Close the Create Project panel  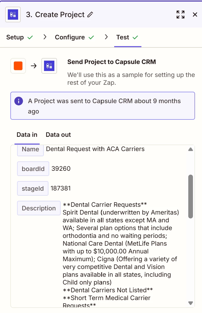click(x=195, y=15)
